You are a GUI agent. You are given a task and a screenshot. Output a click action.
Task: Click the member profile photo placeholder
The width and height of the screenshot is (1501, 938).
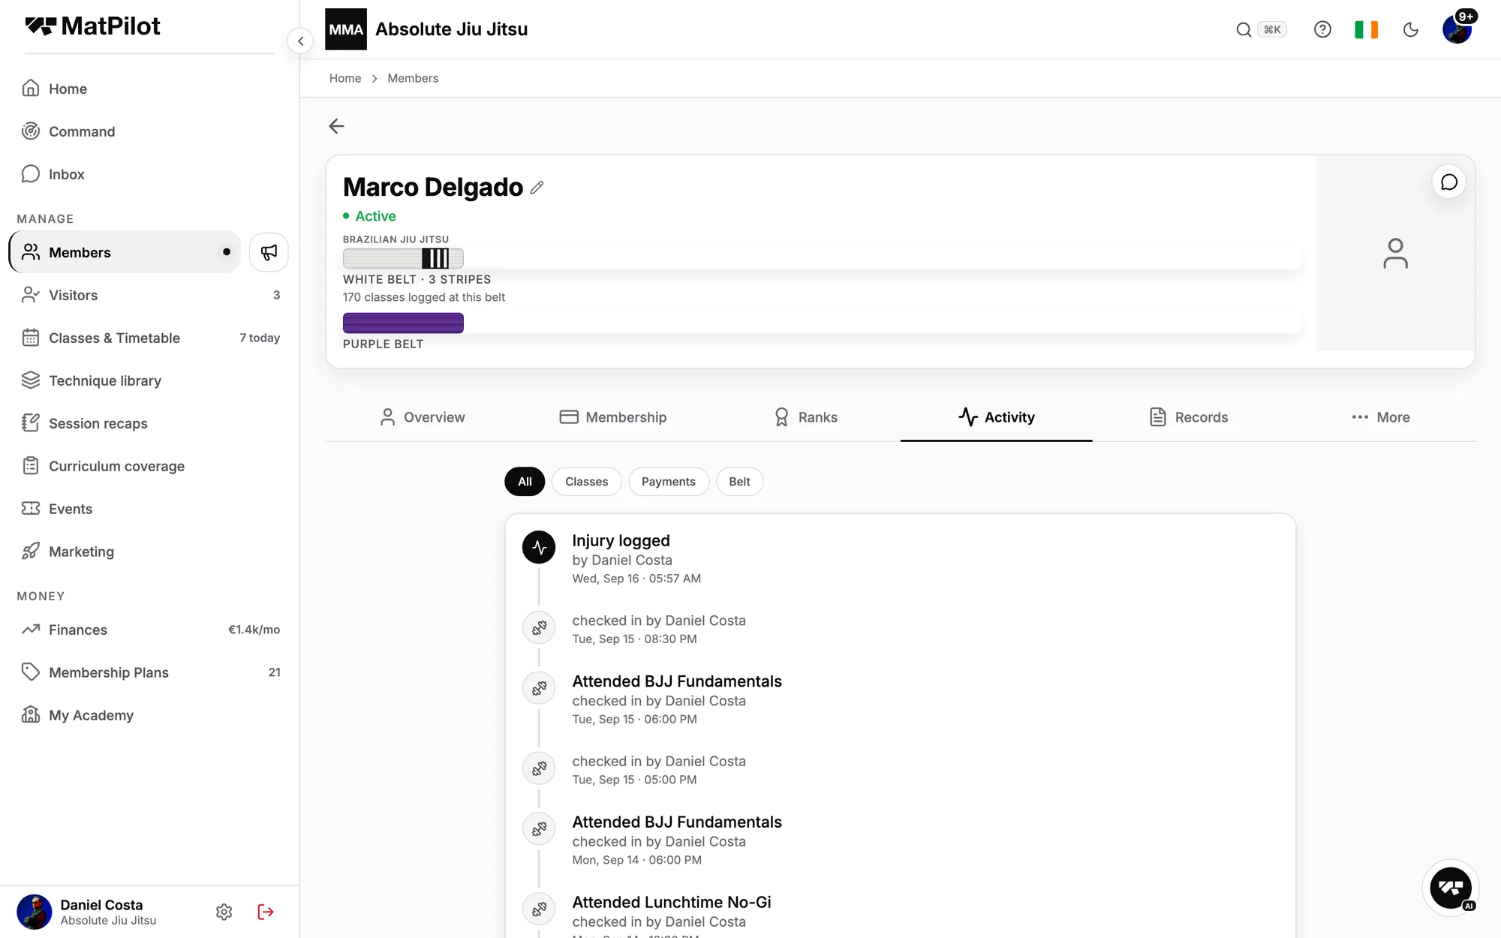tap(1395, 253)
